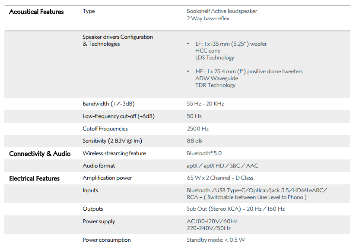Click the 'Type' row label
Image resolution: width=356 pixels, height=246 pixels.
click(x=89, y=11)
